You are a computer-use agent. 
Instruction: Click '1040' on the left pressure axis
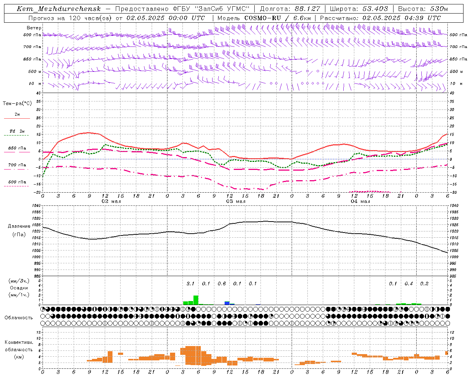pos(37,206)
